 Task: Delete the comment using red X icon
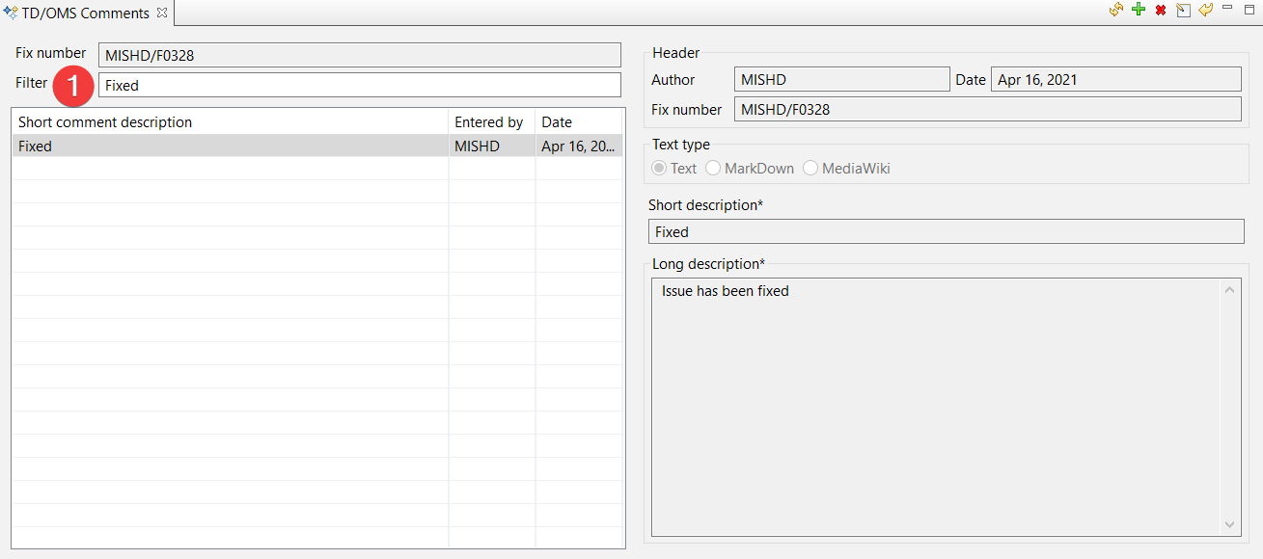(1161, 10)
